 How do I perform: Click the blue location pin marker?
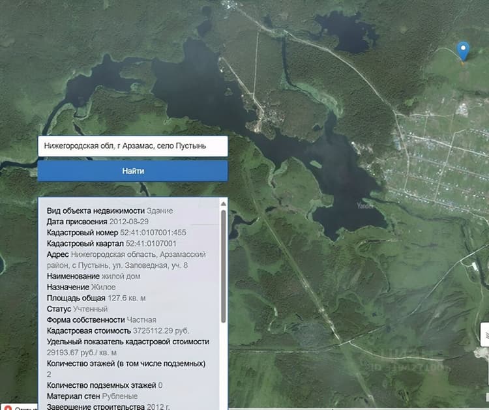463,51
